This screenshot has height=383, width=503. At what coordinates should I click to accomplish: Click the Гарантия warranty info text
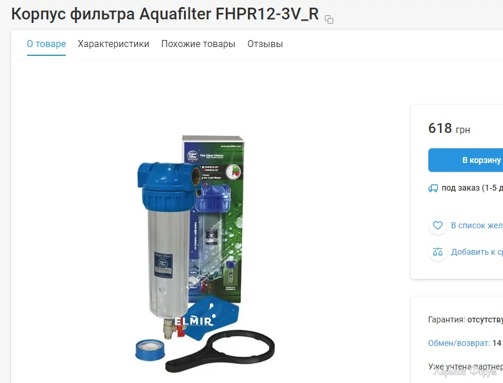tap(465, 319)
